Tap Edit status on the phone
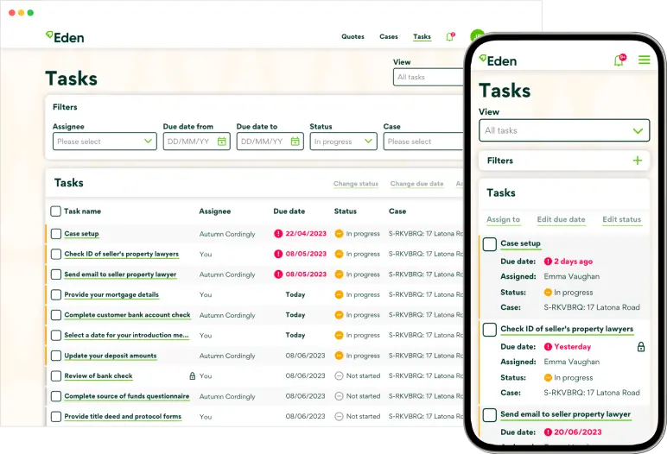Viewport: 667px width, 454px height. pyautogui.click(x=621, y=219)
